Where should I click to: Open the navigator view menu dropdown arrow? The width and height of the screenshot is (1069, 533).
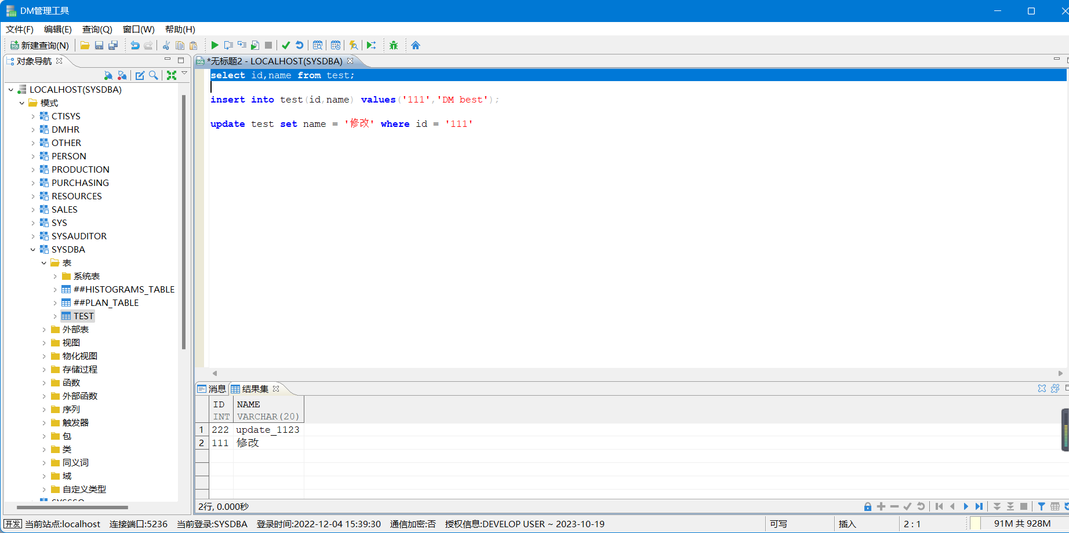(x=184, y=73)
